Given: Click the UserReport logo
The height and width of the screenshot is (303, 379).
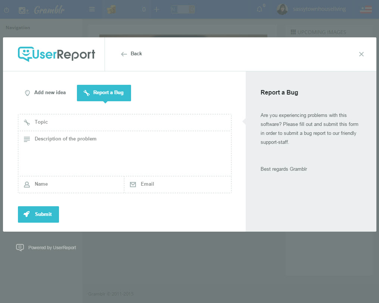Looking at the screenshot, I should pyautogui.click(x=56, y=54).
